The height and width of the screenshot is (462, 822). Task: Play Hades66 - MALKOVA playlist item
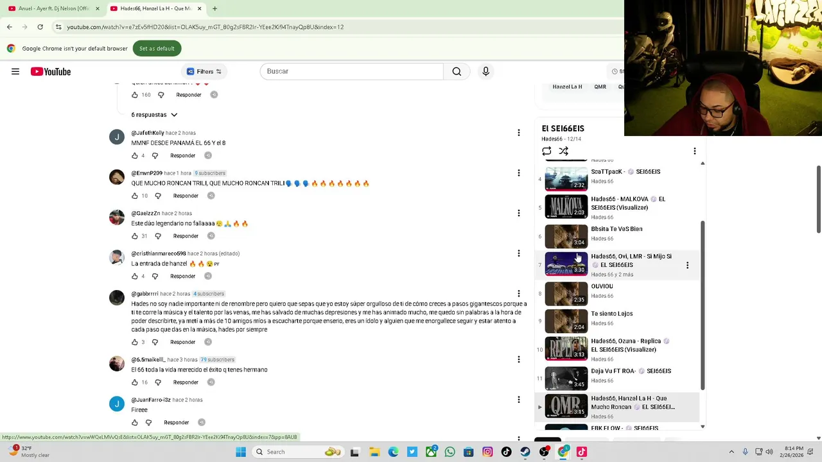pos(616,207)
